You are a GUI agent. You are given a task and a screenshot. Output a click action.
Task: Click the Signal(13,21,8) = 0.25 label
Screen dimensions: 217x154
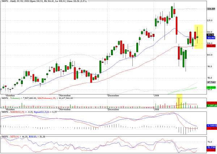[x=45, y=112]
